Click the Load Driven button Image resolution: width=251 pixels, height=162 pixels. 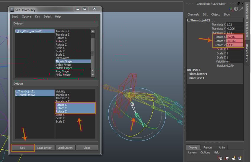65,148
